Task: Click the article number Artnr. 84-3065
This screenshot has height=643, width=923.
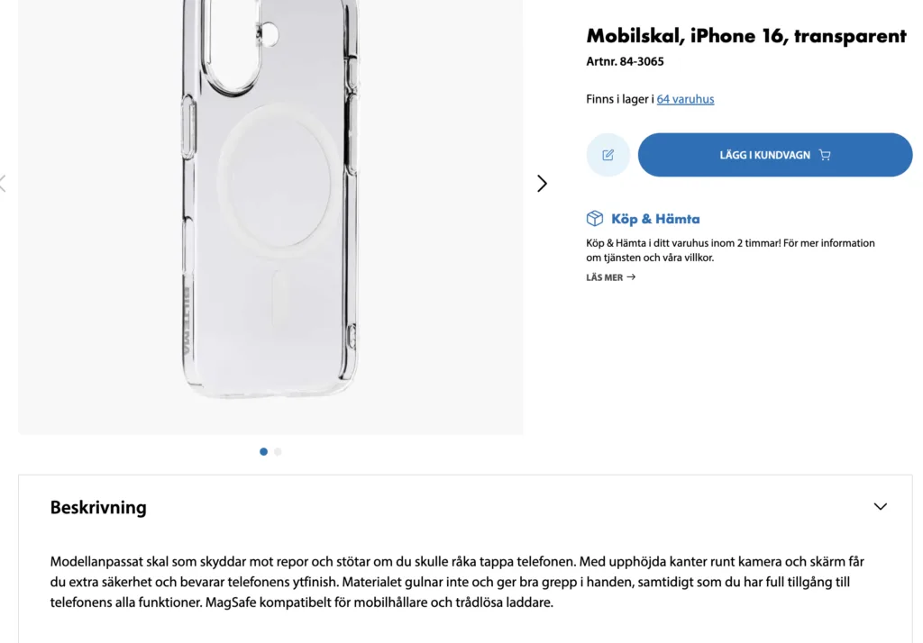Action: click(x=625, y=62)
